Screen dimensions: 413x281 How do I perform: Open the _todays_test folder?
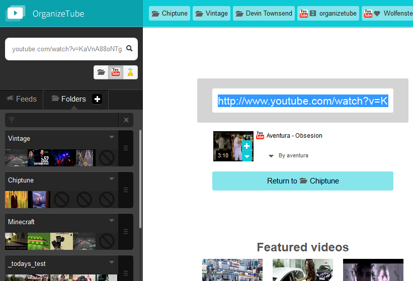coord(27,263)
